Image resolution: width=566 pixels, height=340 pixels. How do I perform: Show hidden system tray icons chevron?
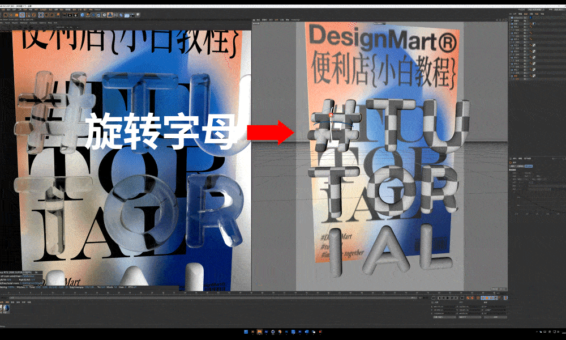(537, 331)
